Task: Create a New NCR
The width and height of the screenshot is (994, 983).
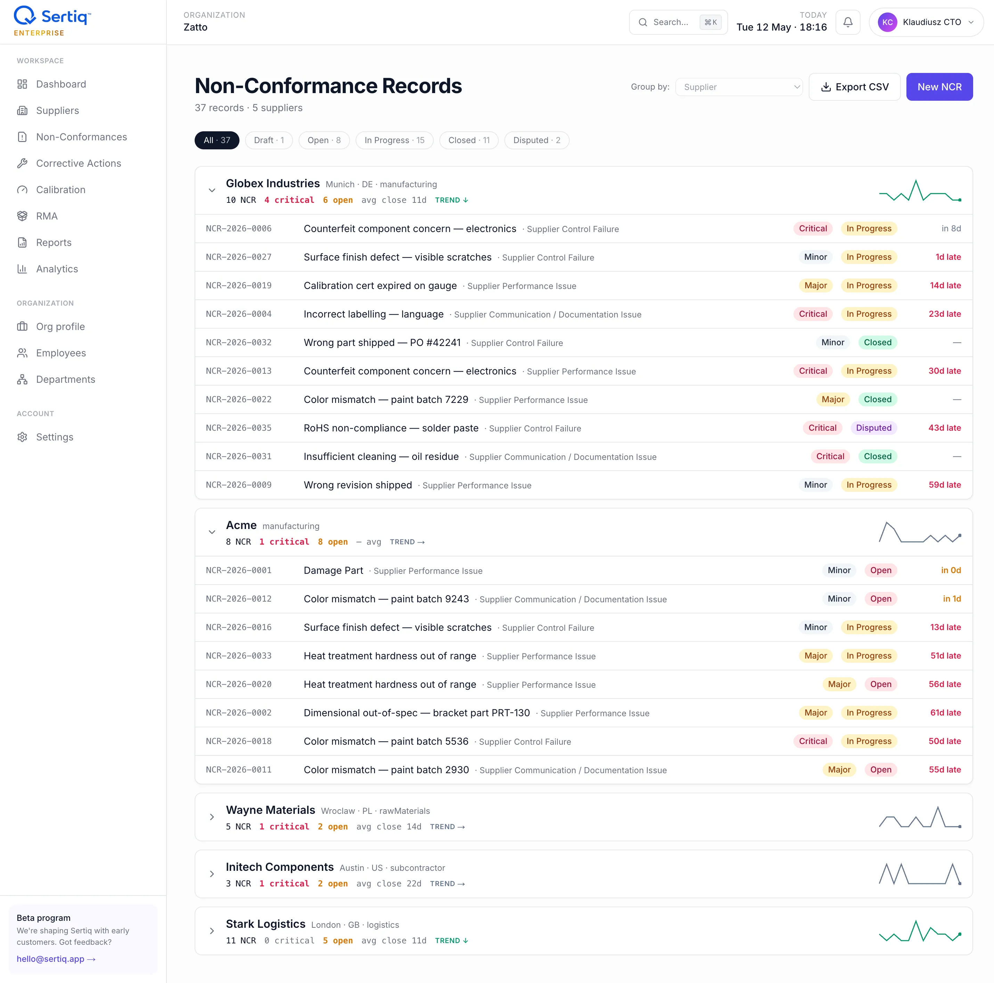Action: point(939,87)
